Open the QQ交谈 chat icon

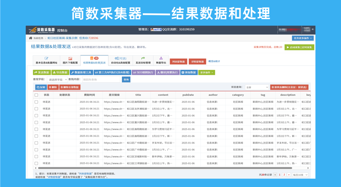click(x=156, y=29)
